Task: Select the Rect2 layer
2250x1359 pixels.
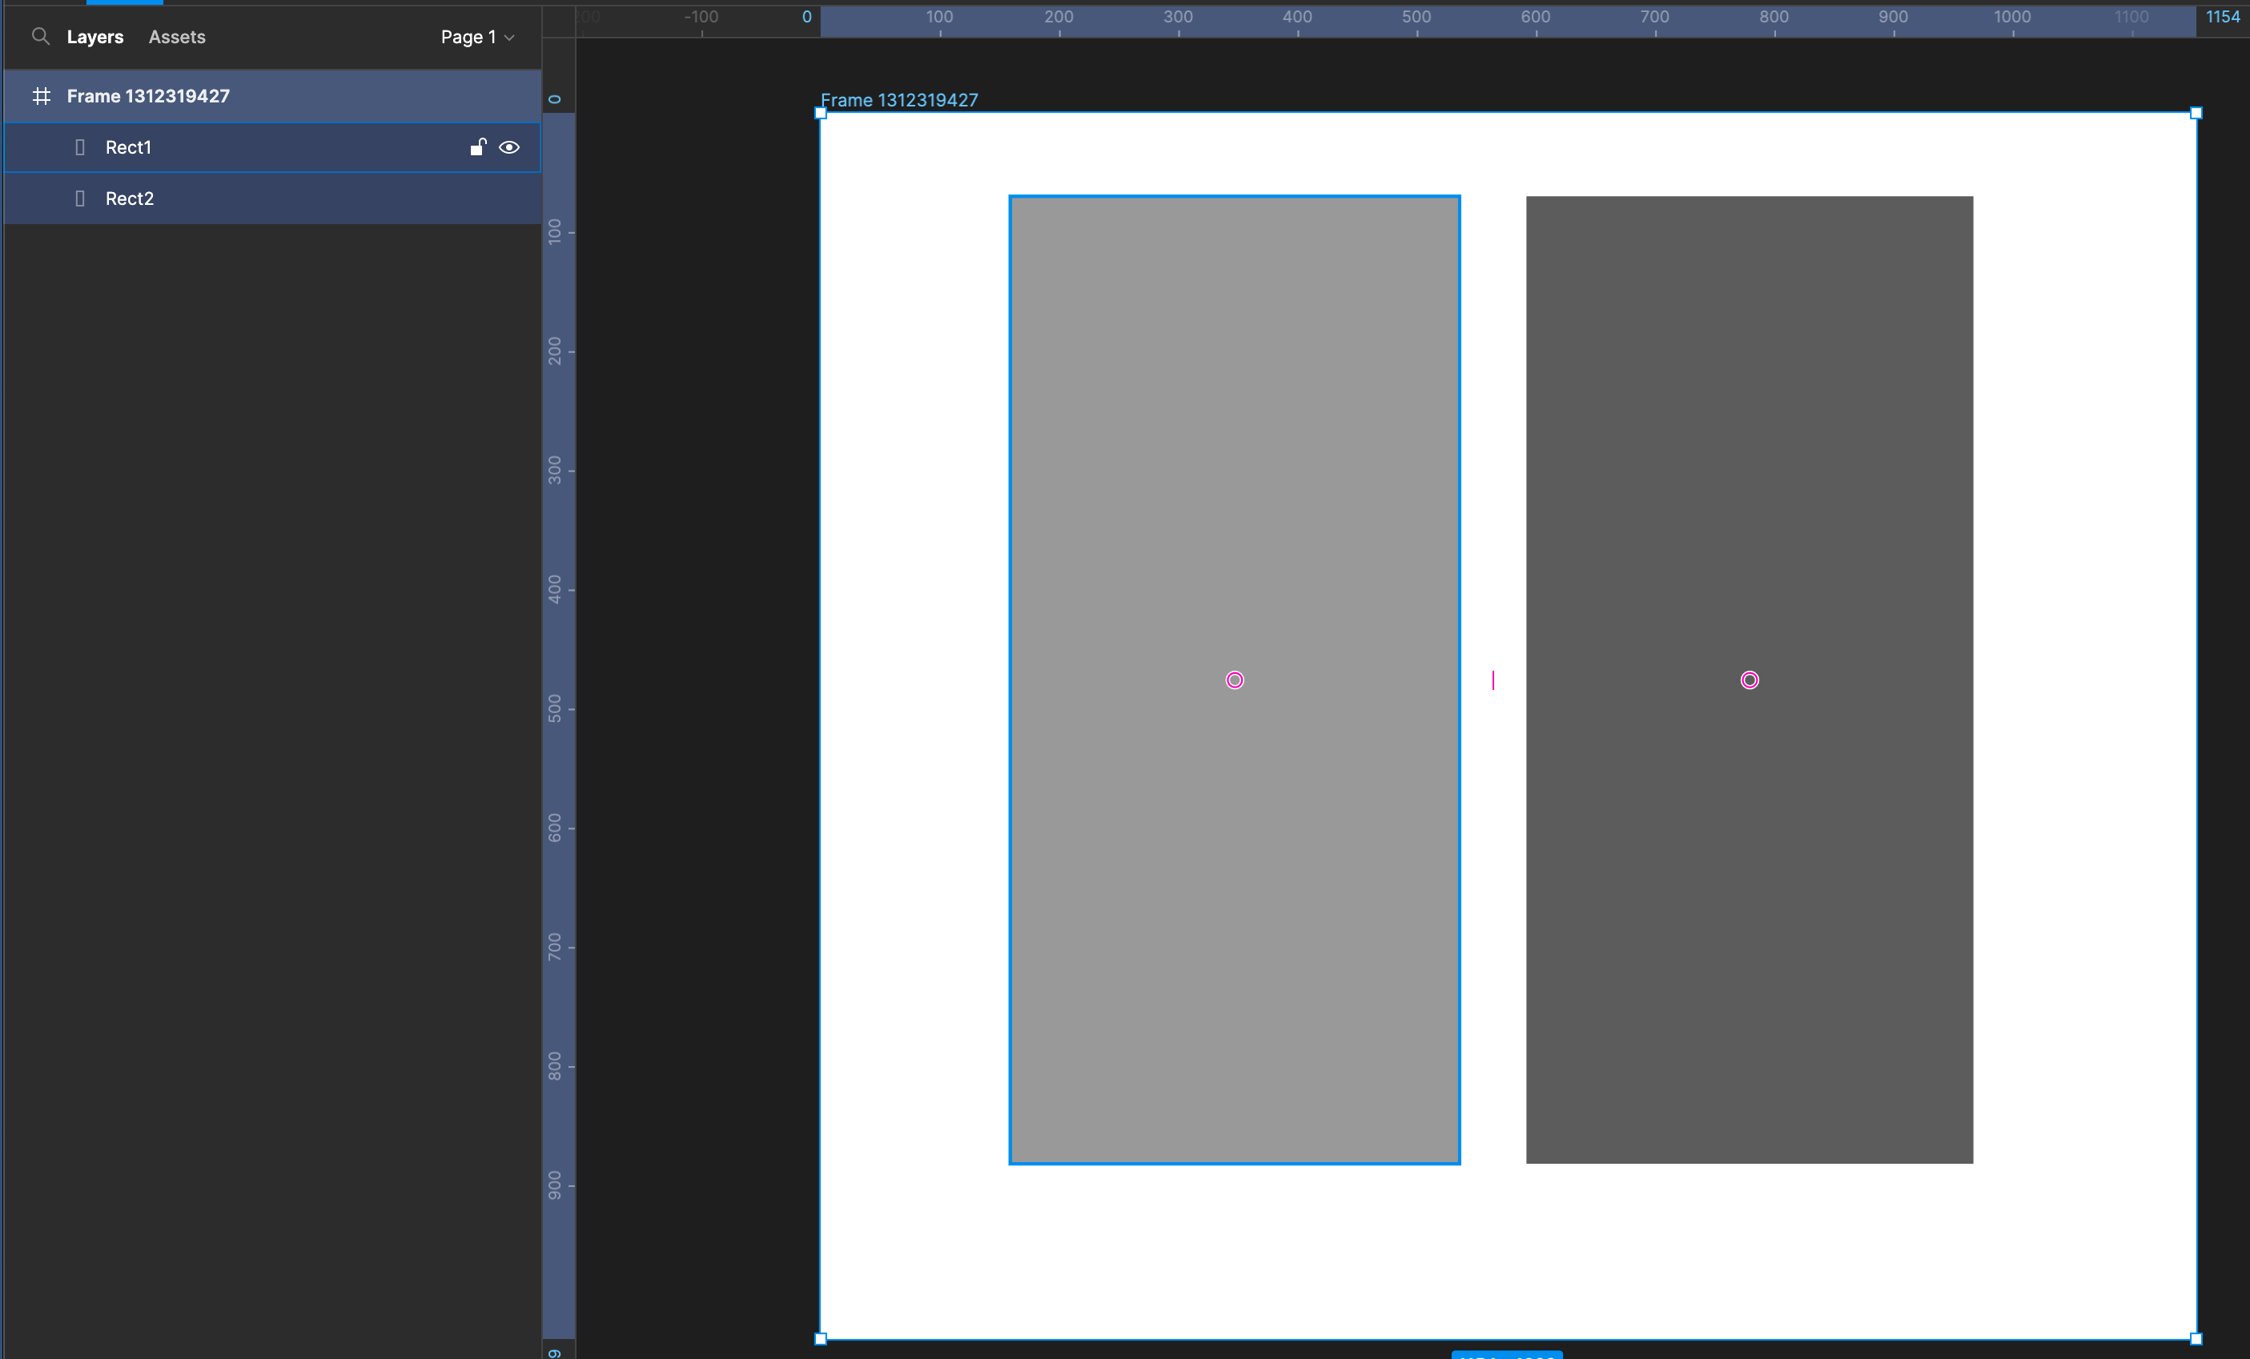Action: (273, 198)
